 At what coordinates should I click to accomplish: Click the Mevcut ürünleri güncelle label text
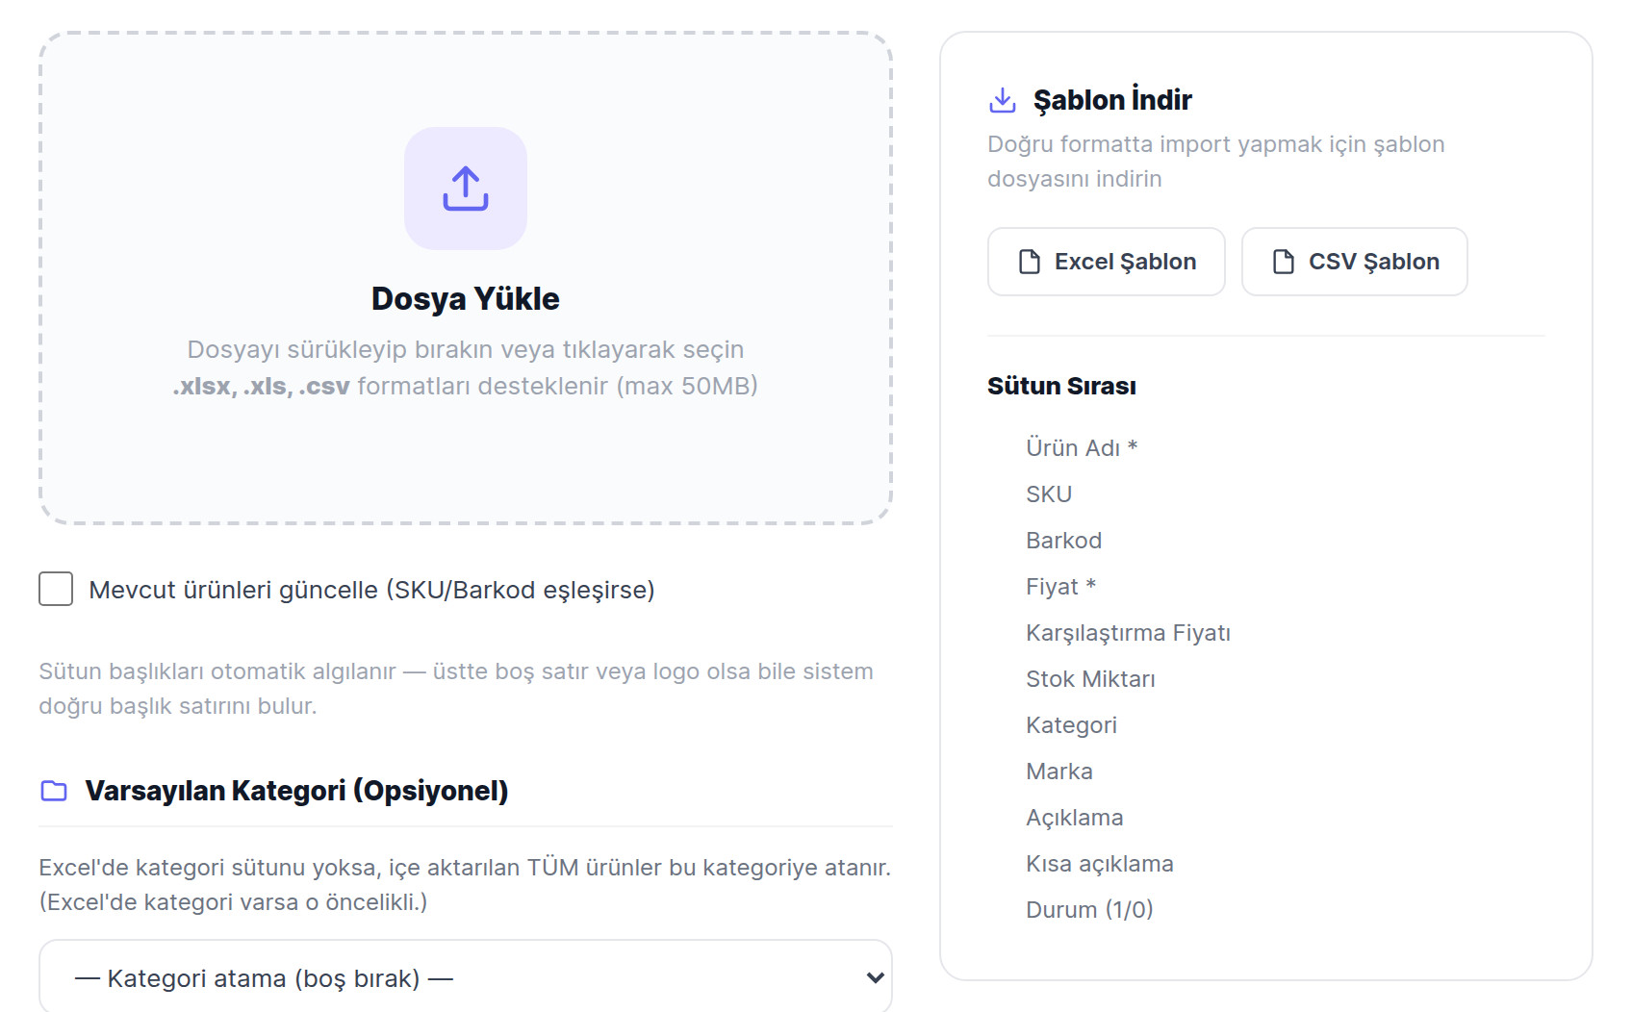pyautogui.click(x=371, y=590)
